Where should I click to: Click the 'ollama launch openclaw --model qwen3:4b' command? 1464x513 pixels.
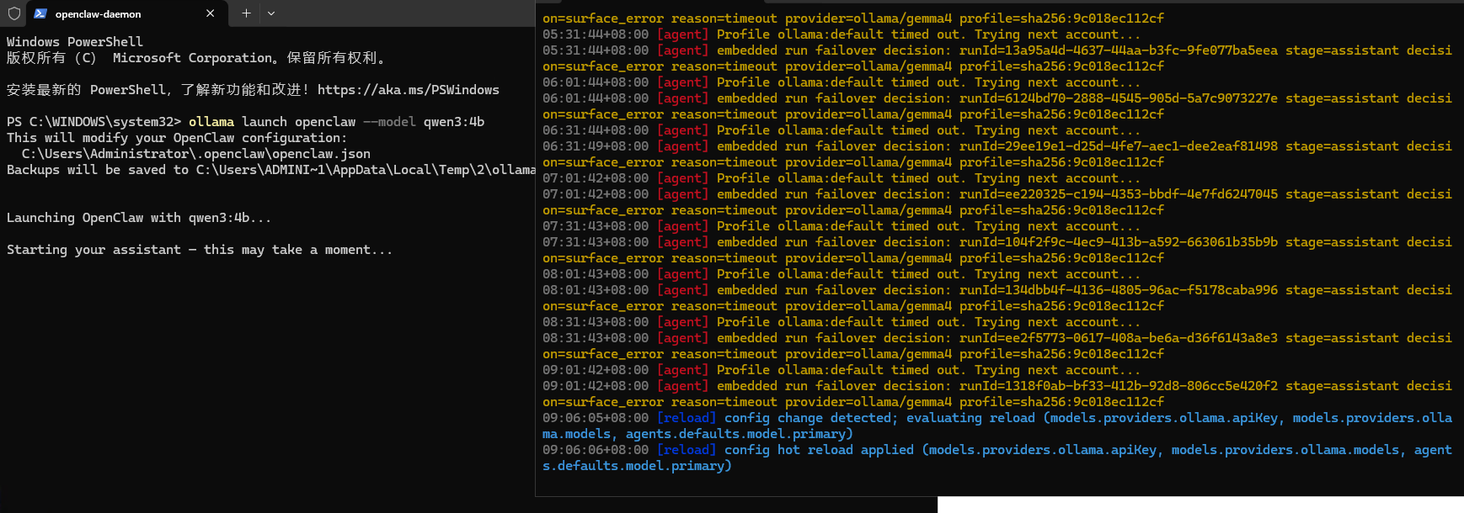337,122
